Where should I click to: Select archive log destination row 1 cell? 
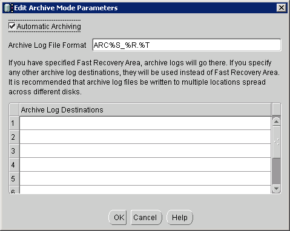[145, 123]
